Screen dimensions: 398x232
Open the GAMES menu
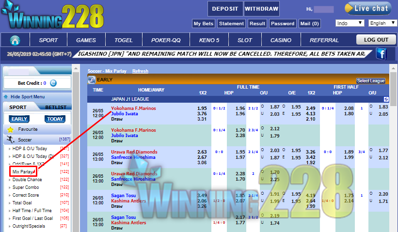click(x=86, y=40)
